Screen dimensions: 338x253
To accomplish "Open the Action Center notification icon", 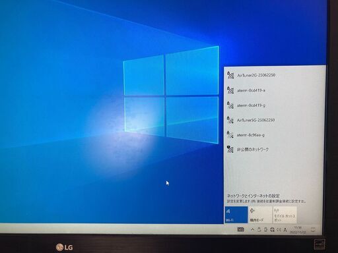I will (x=313, y=230).
